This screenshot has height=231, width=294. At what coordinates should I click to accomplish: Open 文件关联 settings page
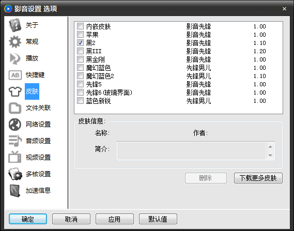pos(38,108)
